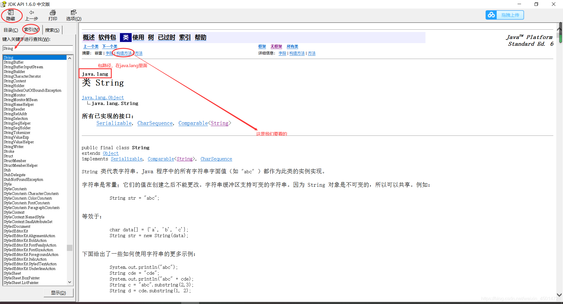Click the 无框架 no-frames link
The width and height of the screenshot is (563, 304).
pos(276,46)
